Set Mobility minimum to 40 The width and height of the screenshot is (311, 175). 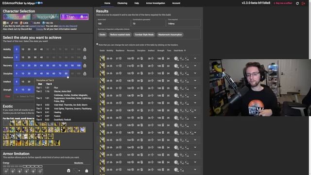tap(41, 50)
